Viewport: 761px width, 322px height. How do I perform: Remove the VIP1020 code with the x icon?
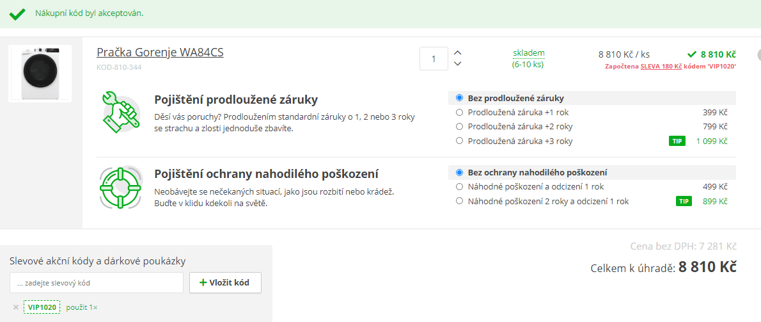15,307
